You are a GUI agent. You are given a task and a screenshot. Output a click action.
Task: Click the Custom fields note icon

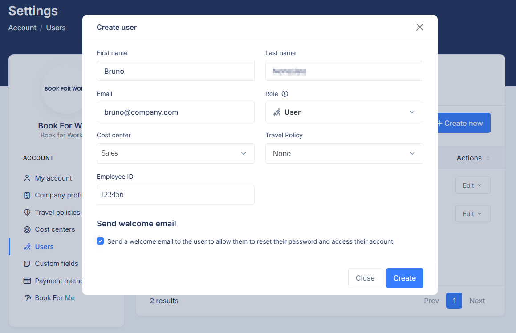27,264
